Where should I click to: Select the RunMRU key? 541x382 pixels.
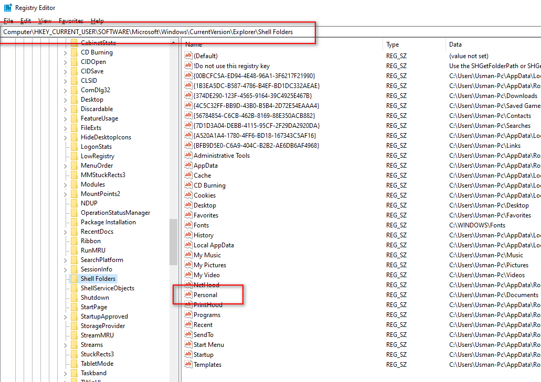[93, 250]
